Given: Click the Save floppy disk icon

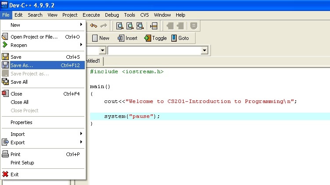Looking at the screenshot, I should pos(5,57).
